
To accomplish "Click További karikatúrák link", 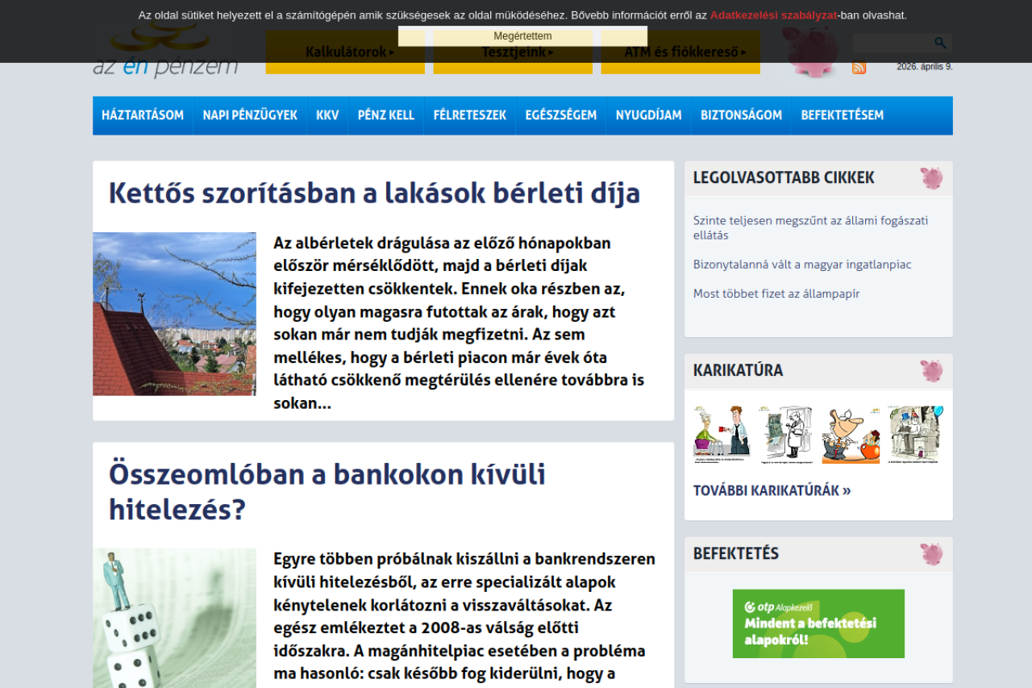I will tap(772, 490).
